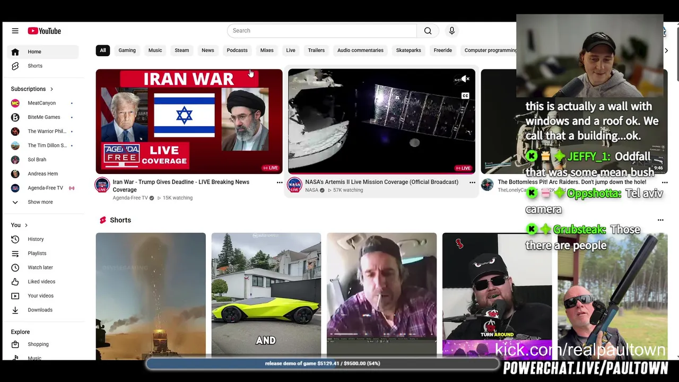Click in the Search input field
The height and width of the screenshot is (382, 679).
pos(322,31)
